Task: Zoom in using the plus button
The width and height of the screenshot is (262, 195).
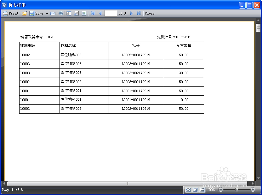Action: (253, 190)
